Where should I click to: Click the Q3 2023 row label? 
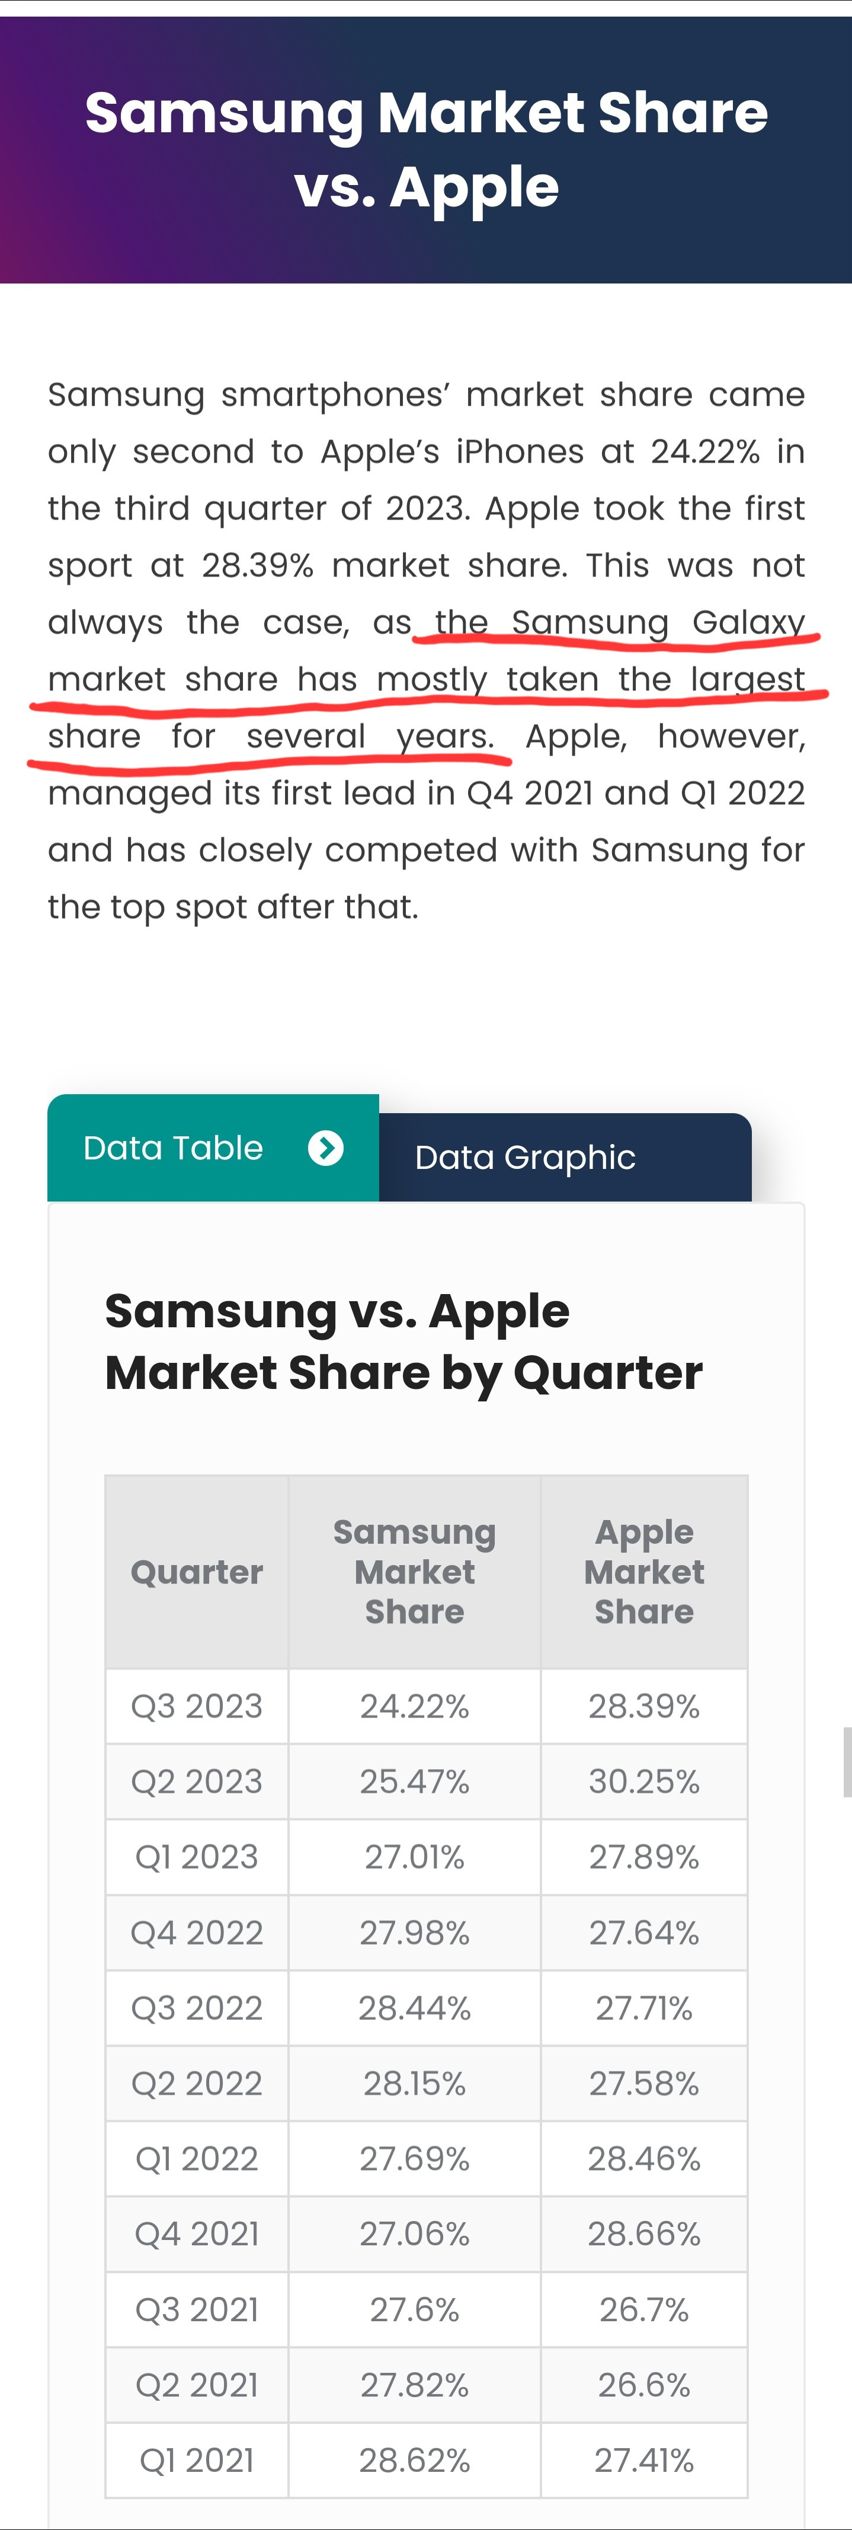click(x=196, y=1706)
